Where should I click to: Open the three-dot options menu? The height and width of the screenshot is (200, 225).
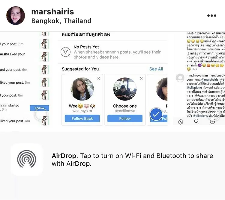(212, 16)
